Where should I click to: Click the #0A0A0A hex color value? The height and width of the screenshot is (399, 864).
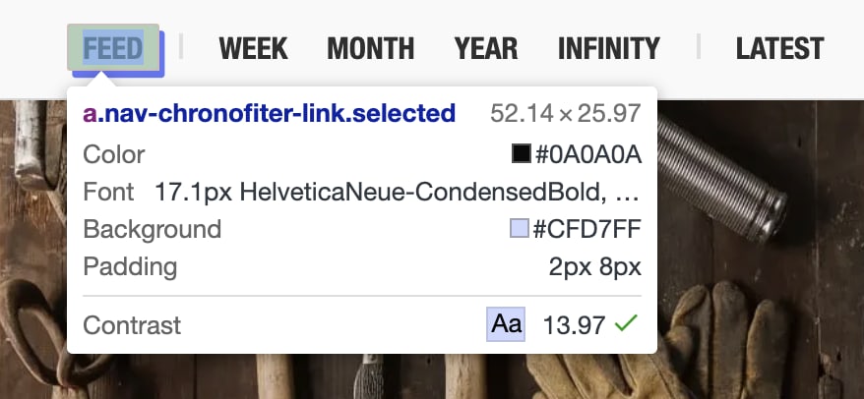tap(587, 154)
